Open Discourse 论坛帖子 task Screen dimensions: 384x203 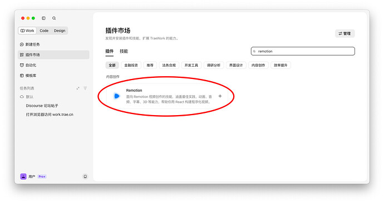pos(42,106)
